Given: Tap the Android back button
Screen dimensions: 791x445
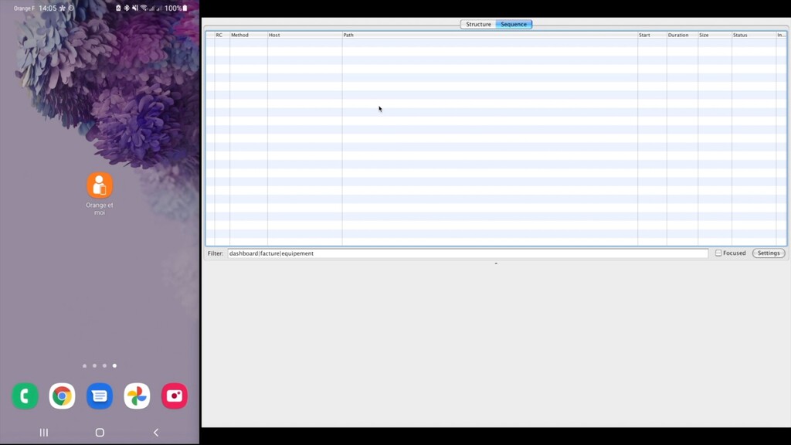Looking at the screenshot, I should coord(156,433).
